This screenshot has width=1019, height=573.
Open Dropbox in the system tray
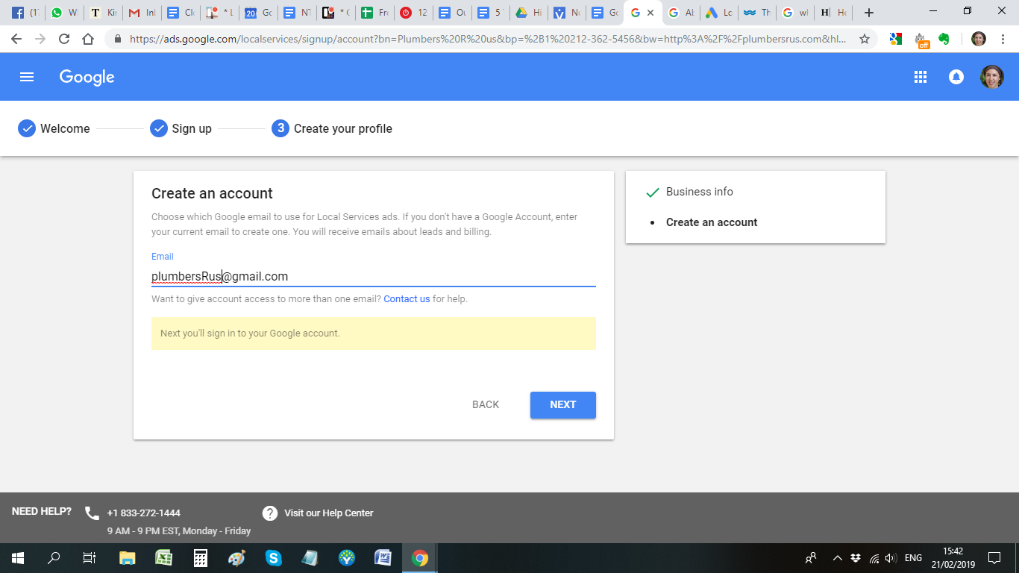(x=856, y=558)
